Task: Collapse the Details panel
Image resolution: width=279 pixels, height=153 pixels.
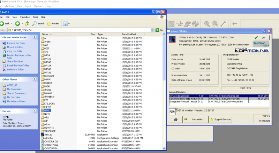Action: (35, 111)
